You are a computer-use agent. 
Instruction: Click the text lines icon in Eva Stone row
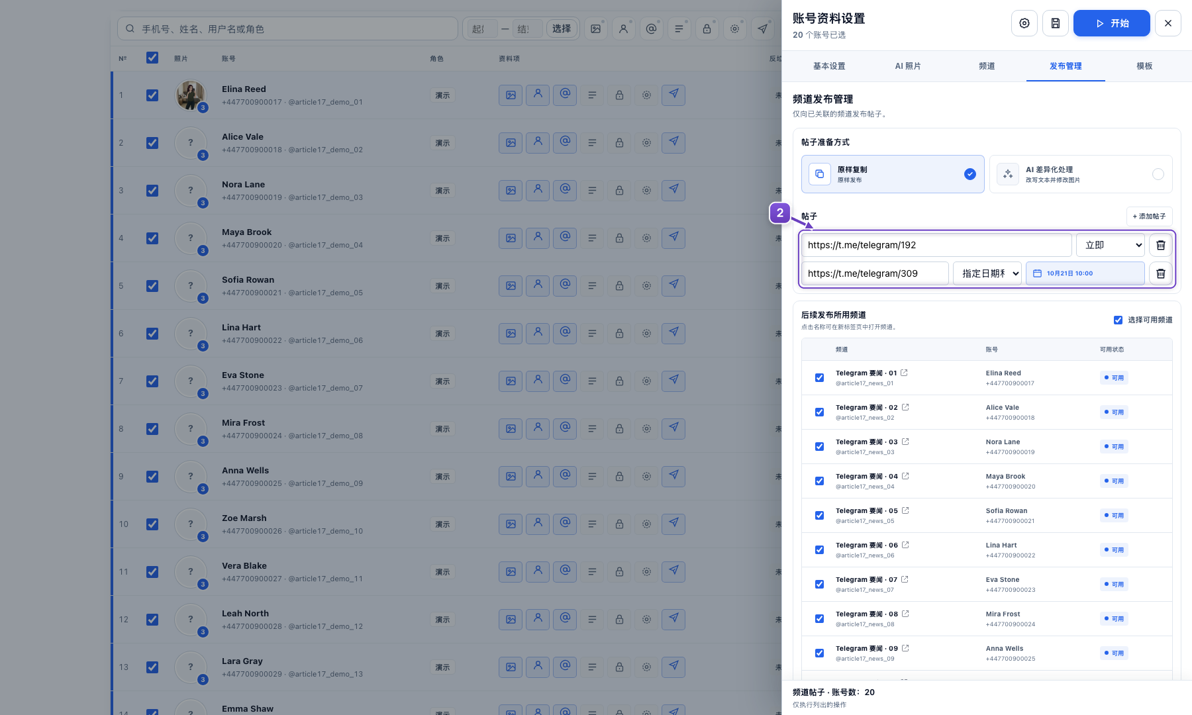[x=592, y=381]
